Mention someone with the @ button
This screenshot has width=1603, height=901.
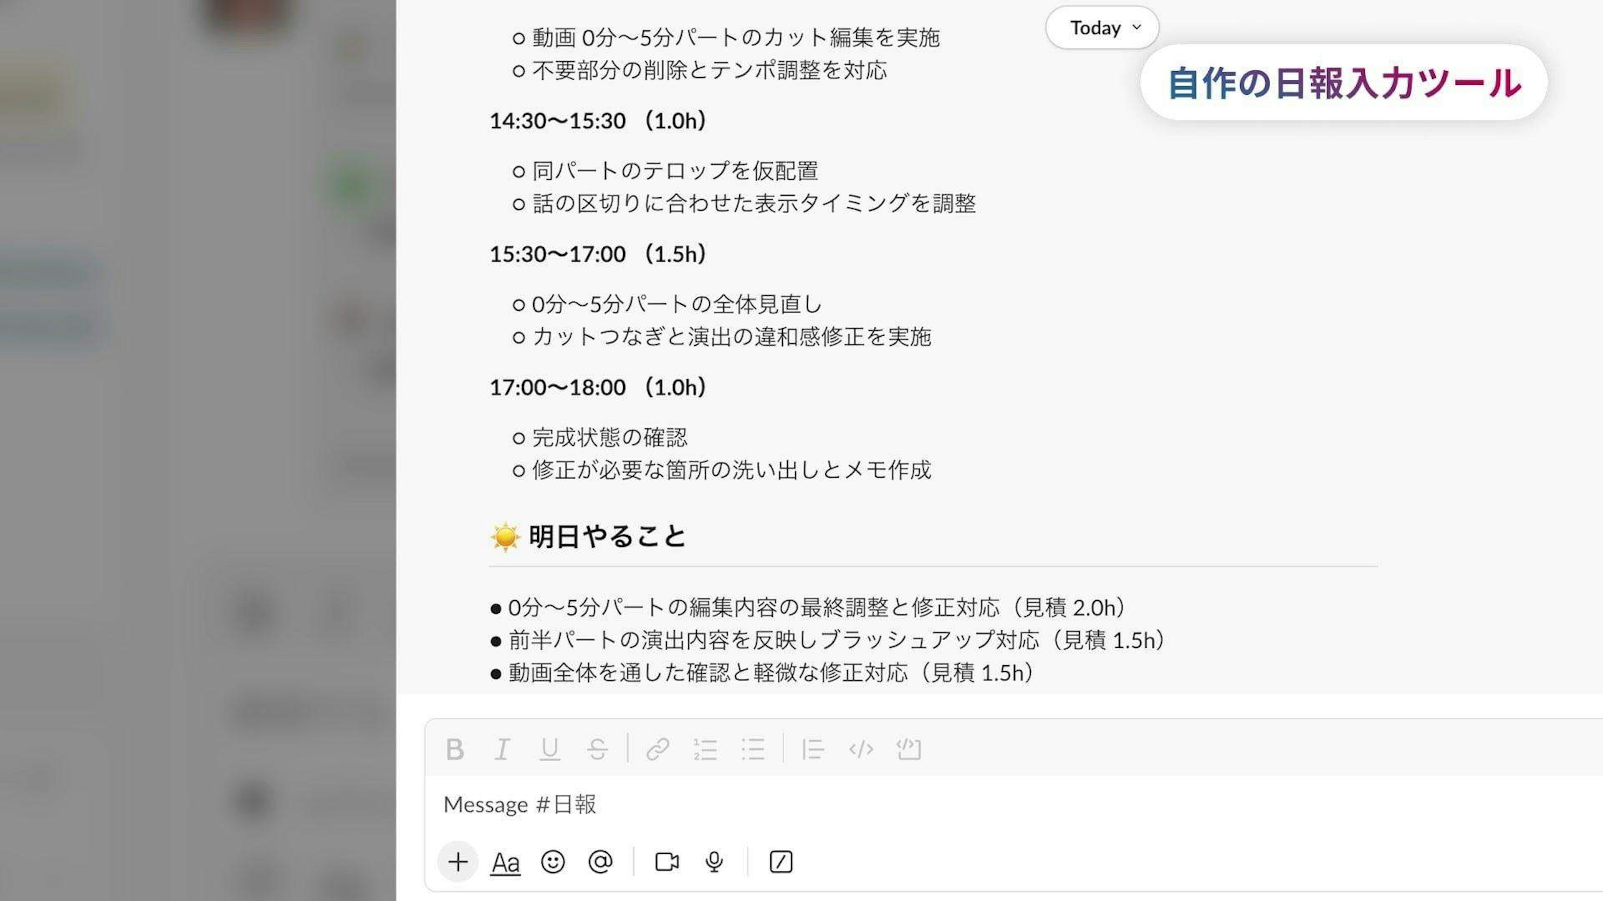pyautogui.click(x=601, y=862)
